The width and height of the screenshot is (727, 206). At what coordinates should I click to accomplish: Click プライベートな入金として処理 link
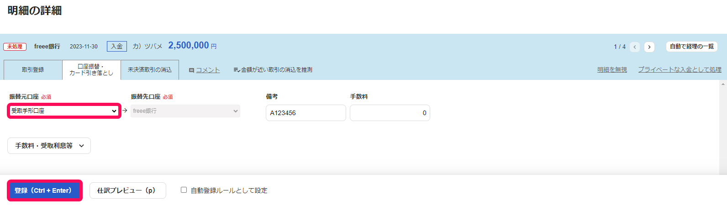680,70
